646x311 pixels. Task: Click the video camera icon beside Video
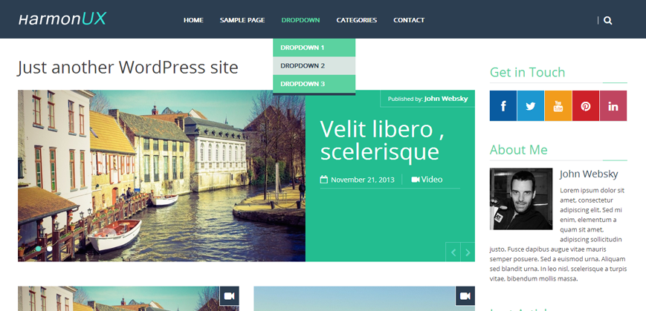click(416, 180)
